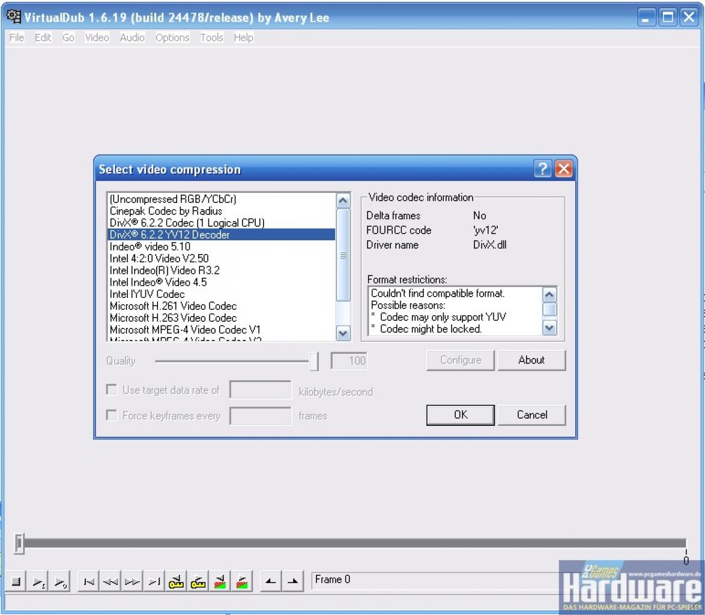Mark the selection start point
Viewport: 705px width, 615px height.
tap(271, 582)
